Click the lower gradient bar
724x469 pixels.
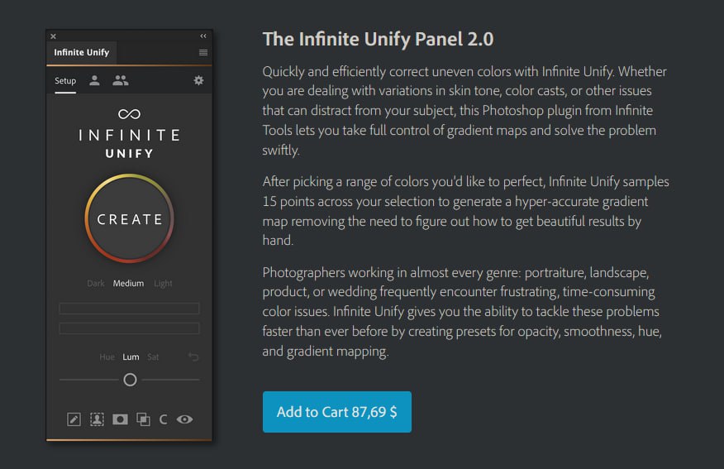tap(129, 328)
